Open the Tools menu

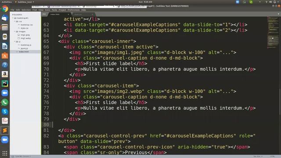tap(54, 10)
